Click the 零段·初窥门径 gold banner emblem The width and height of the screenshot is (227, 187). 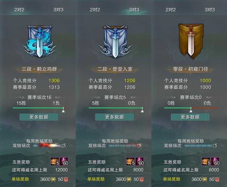(191, 41)
